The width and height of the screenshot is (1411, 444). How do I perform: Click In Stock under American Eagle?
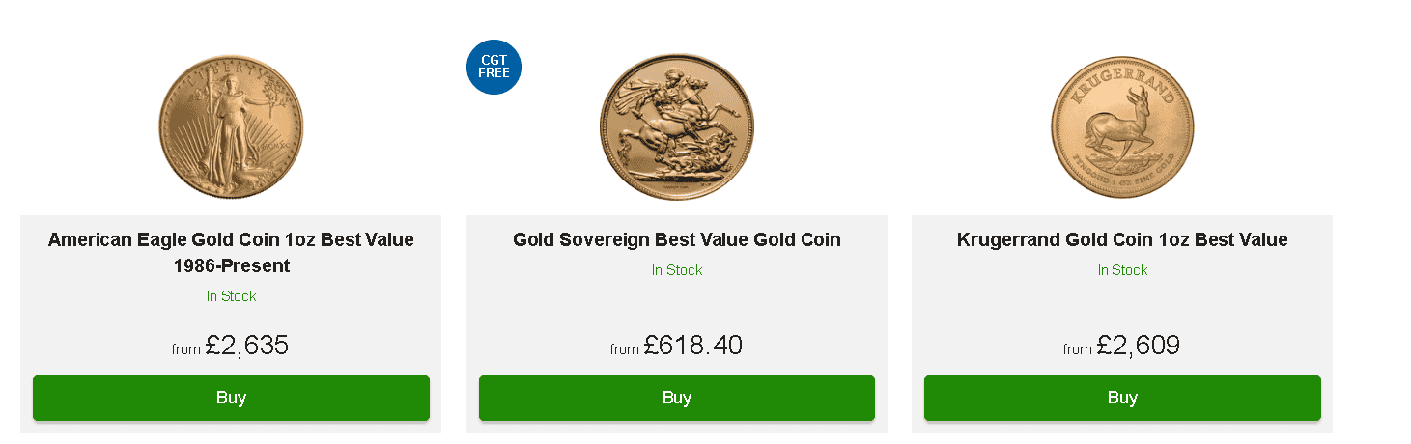point(231,296)
